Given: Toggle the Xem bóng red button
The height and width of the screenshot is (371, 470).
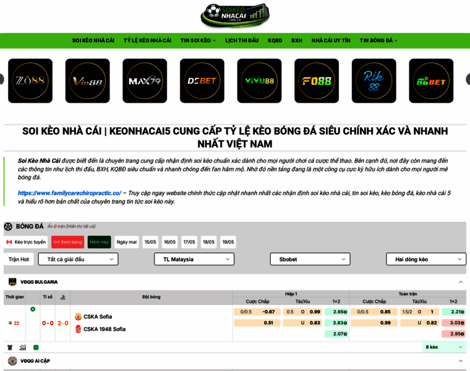Looking at the screenshot, I should tap(68, 242).
